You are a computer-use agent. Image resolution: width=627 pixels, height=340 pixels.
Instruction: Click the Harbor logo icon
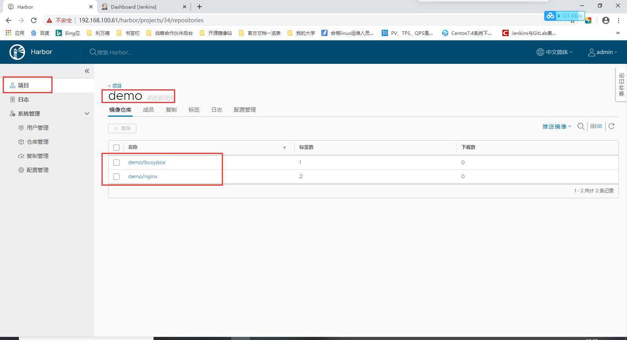17,52
